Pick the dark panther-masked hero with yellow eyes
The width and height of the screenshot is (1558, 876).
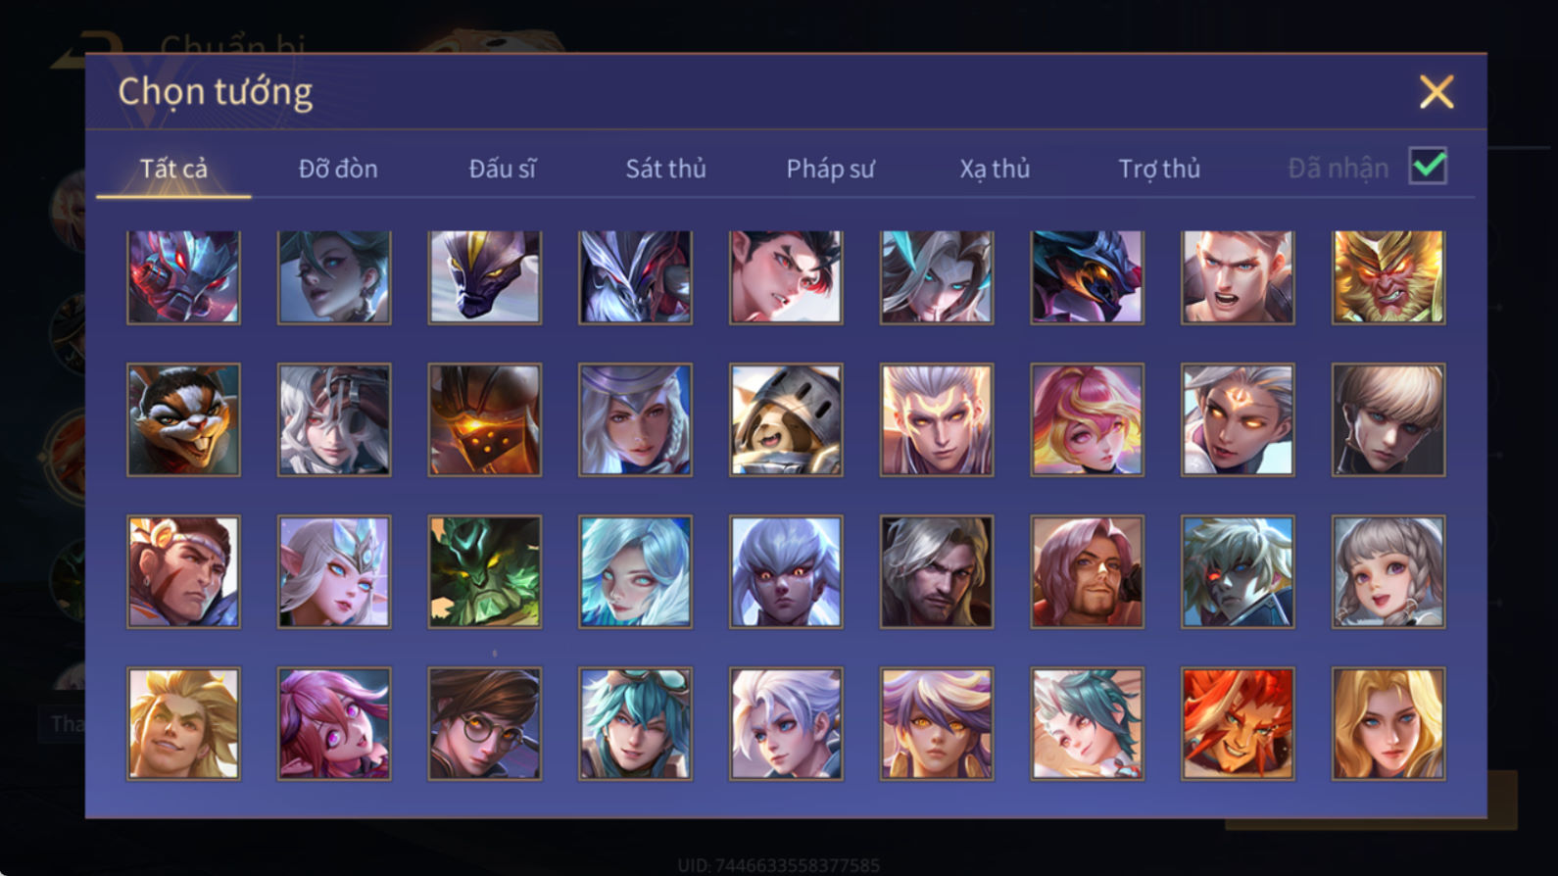point(484,277)
